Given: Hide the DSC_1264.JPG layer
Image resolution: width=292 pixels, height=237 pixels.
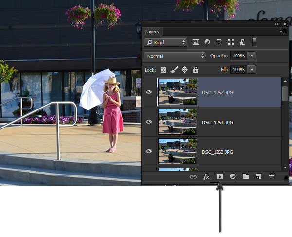Looking at the screenshot, I should coord(149,122).
